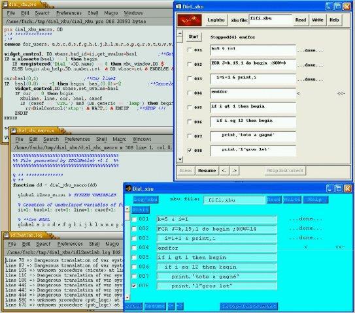
Task: Open File menu in dial_xbu.pro editor
Action: (x=11, y=13)
